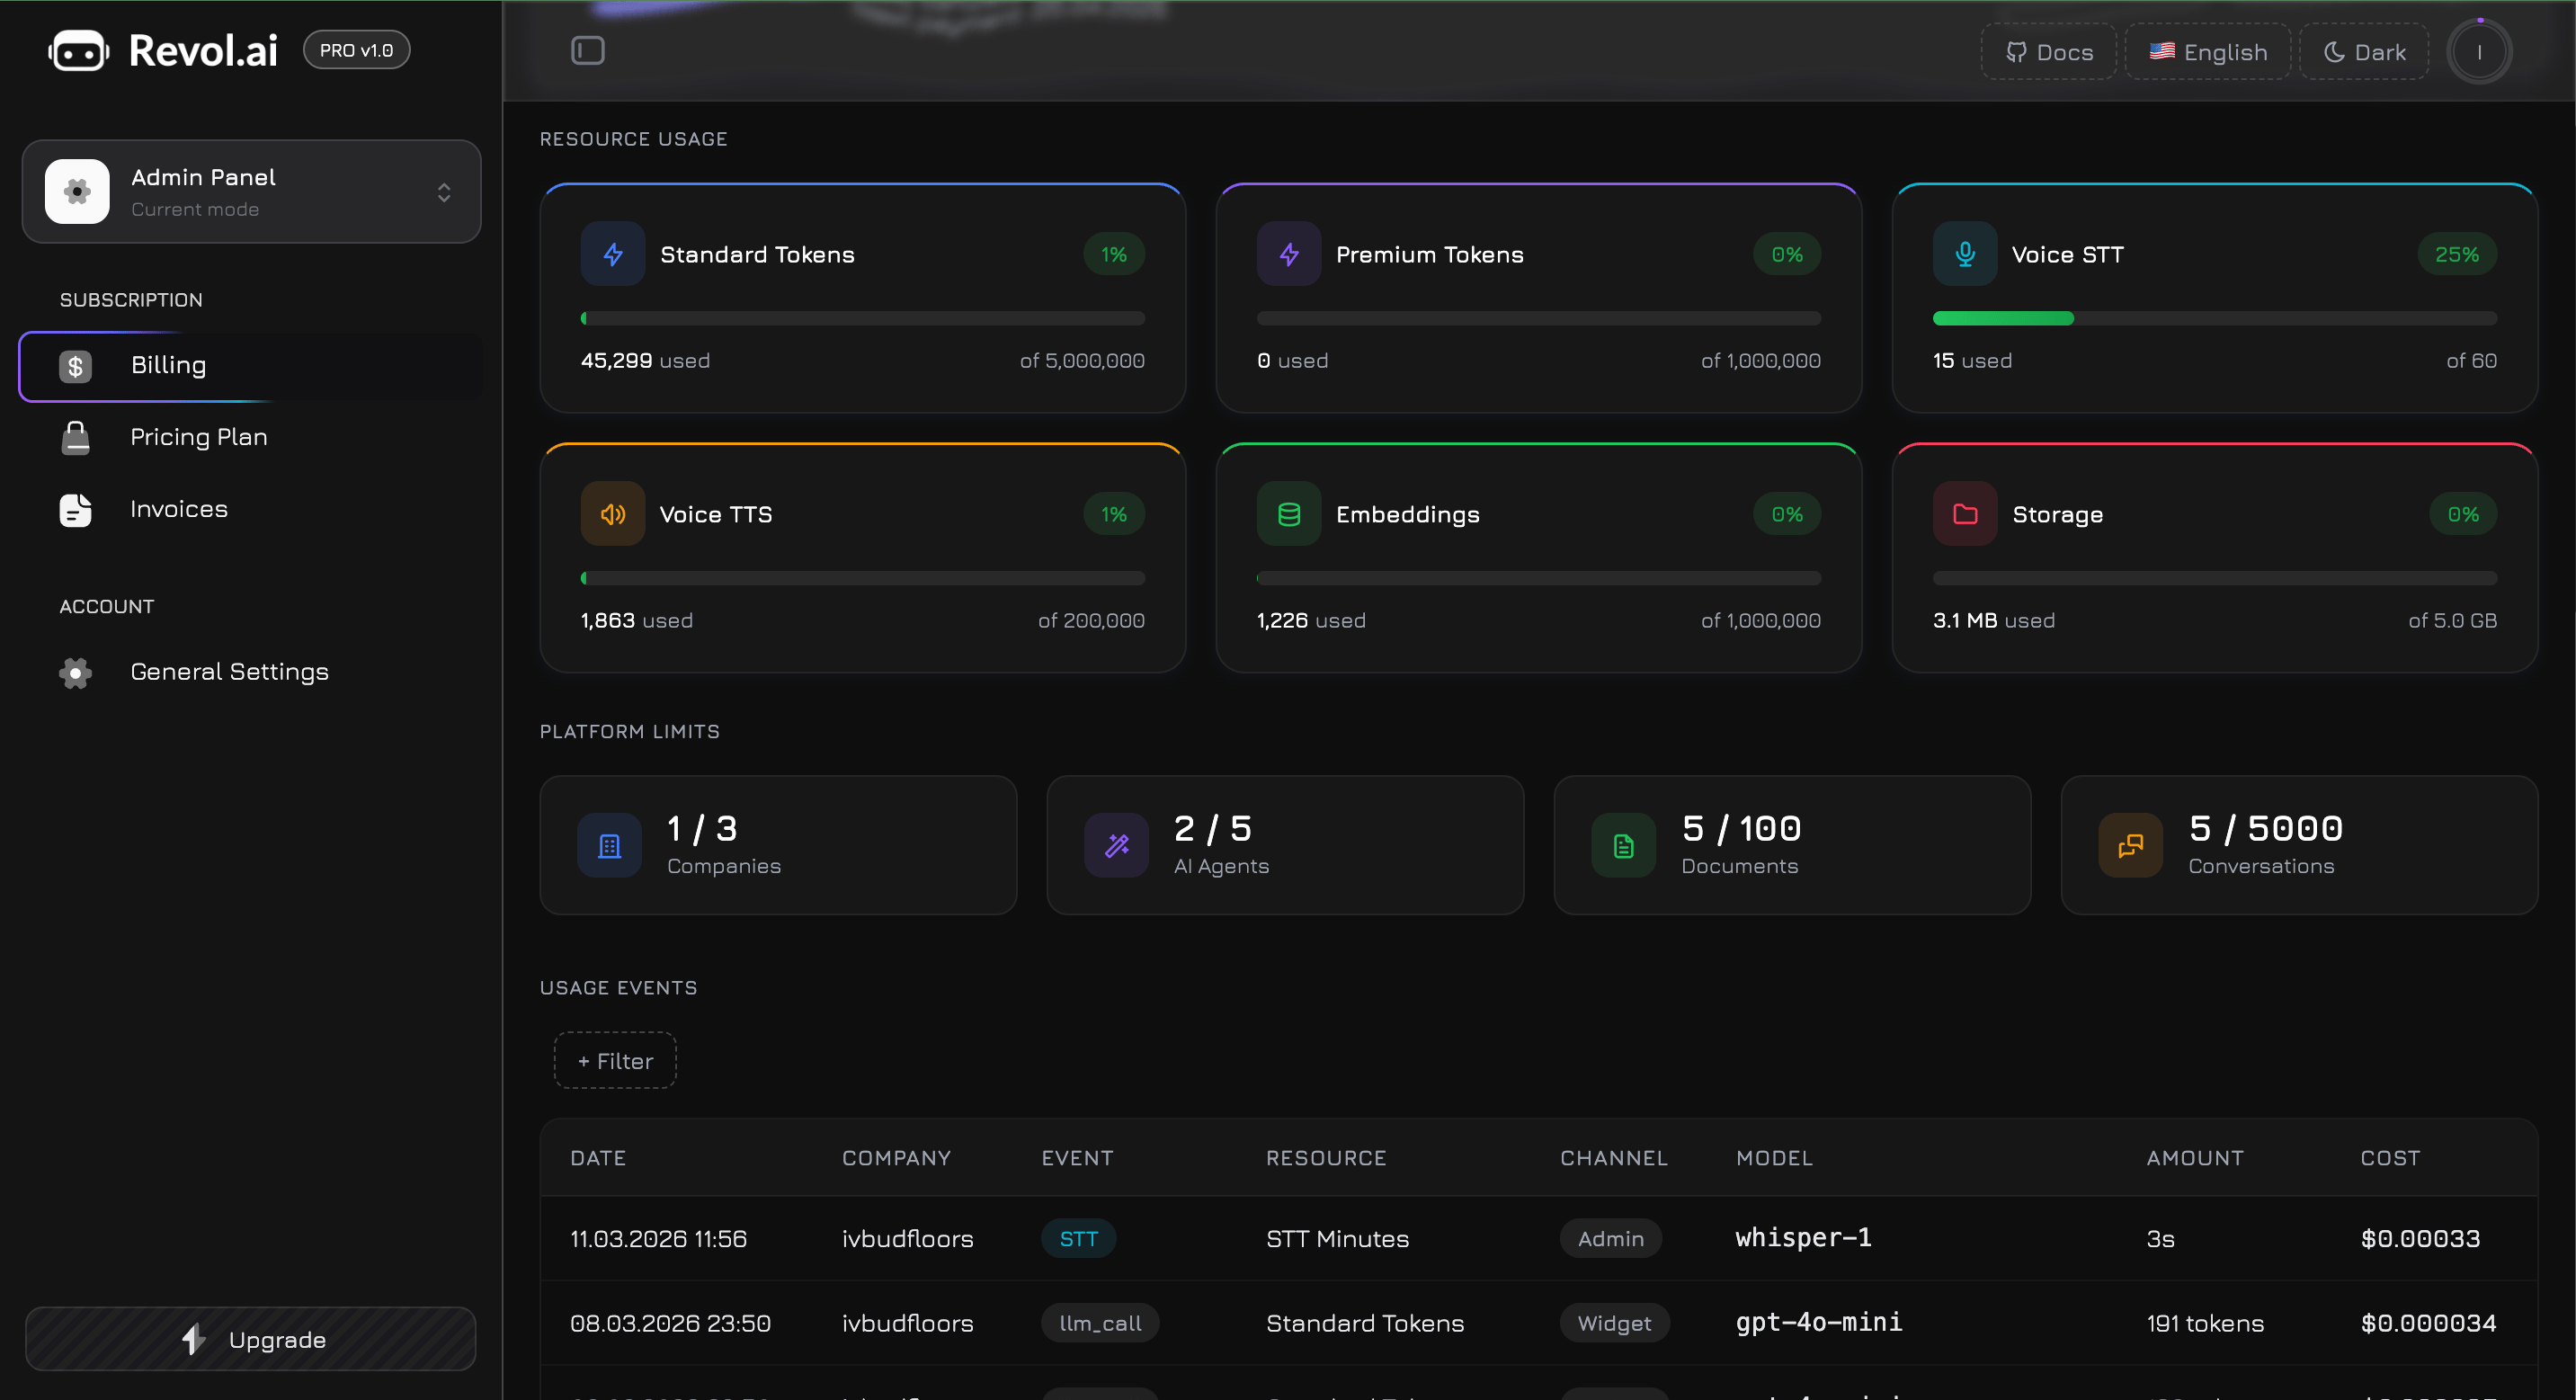
Task: Open the Docs link
Action: pyautogui.click(x=2049, y=52)
